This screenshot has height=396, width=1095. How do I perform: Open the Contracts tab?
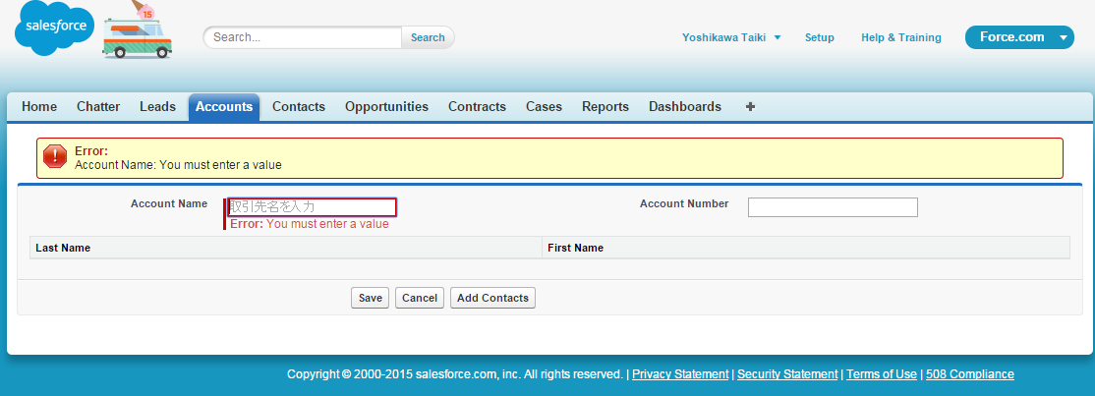[x=477, y=107]
